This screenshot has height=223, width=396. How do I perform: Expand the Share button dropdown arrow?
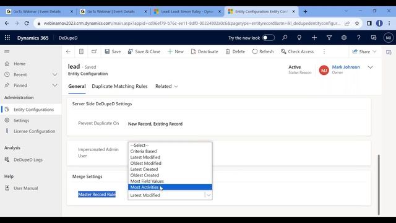[x=374, y=51]
